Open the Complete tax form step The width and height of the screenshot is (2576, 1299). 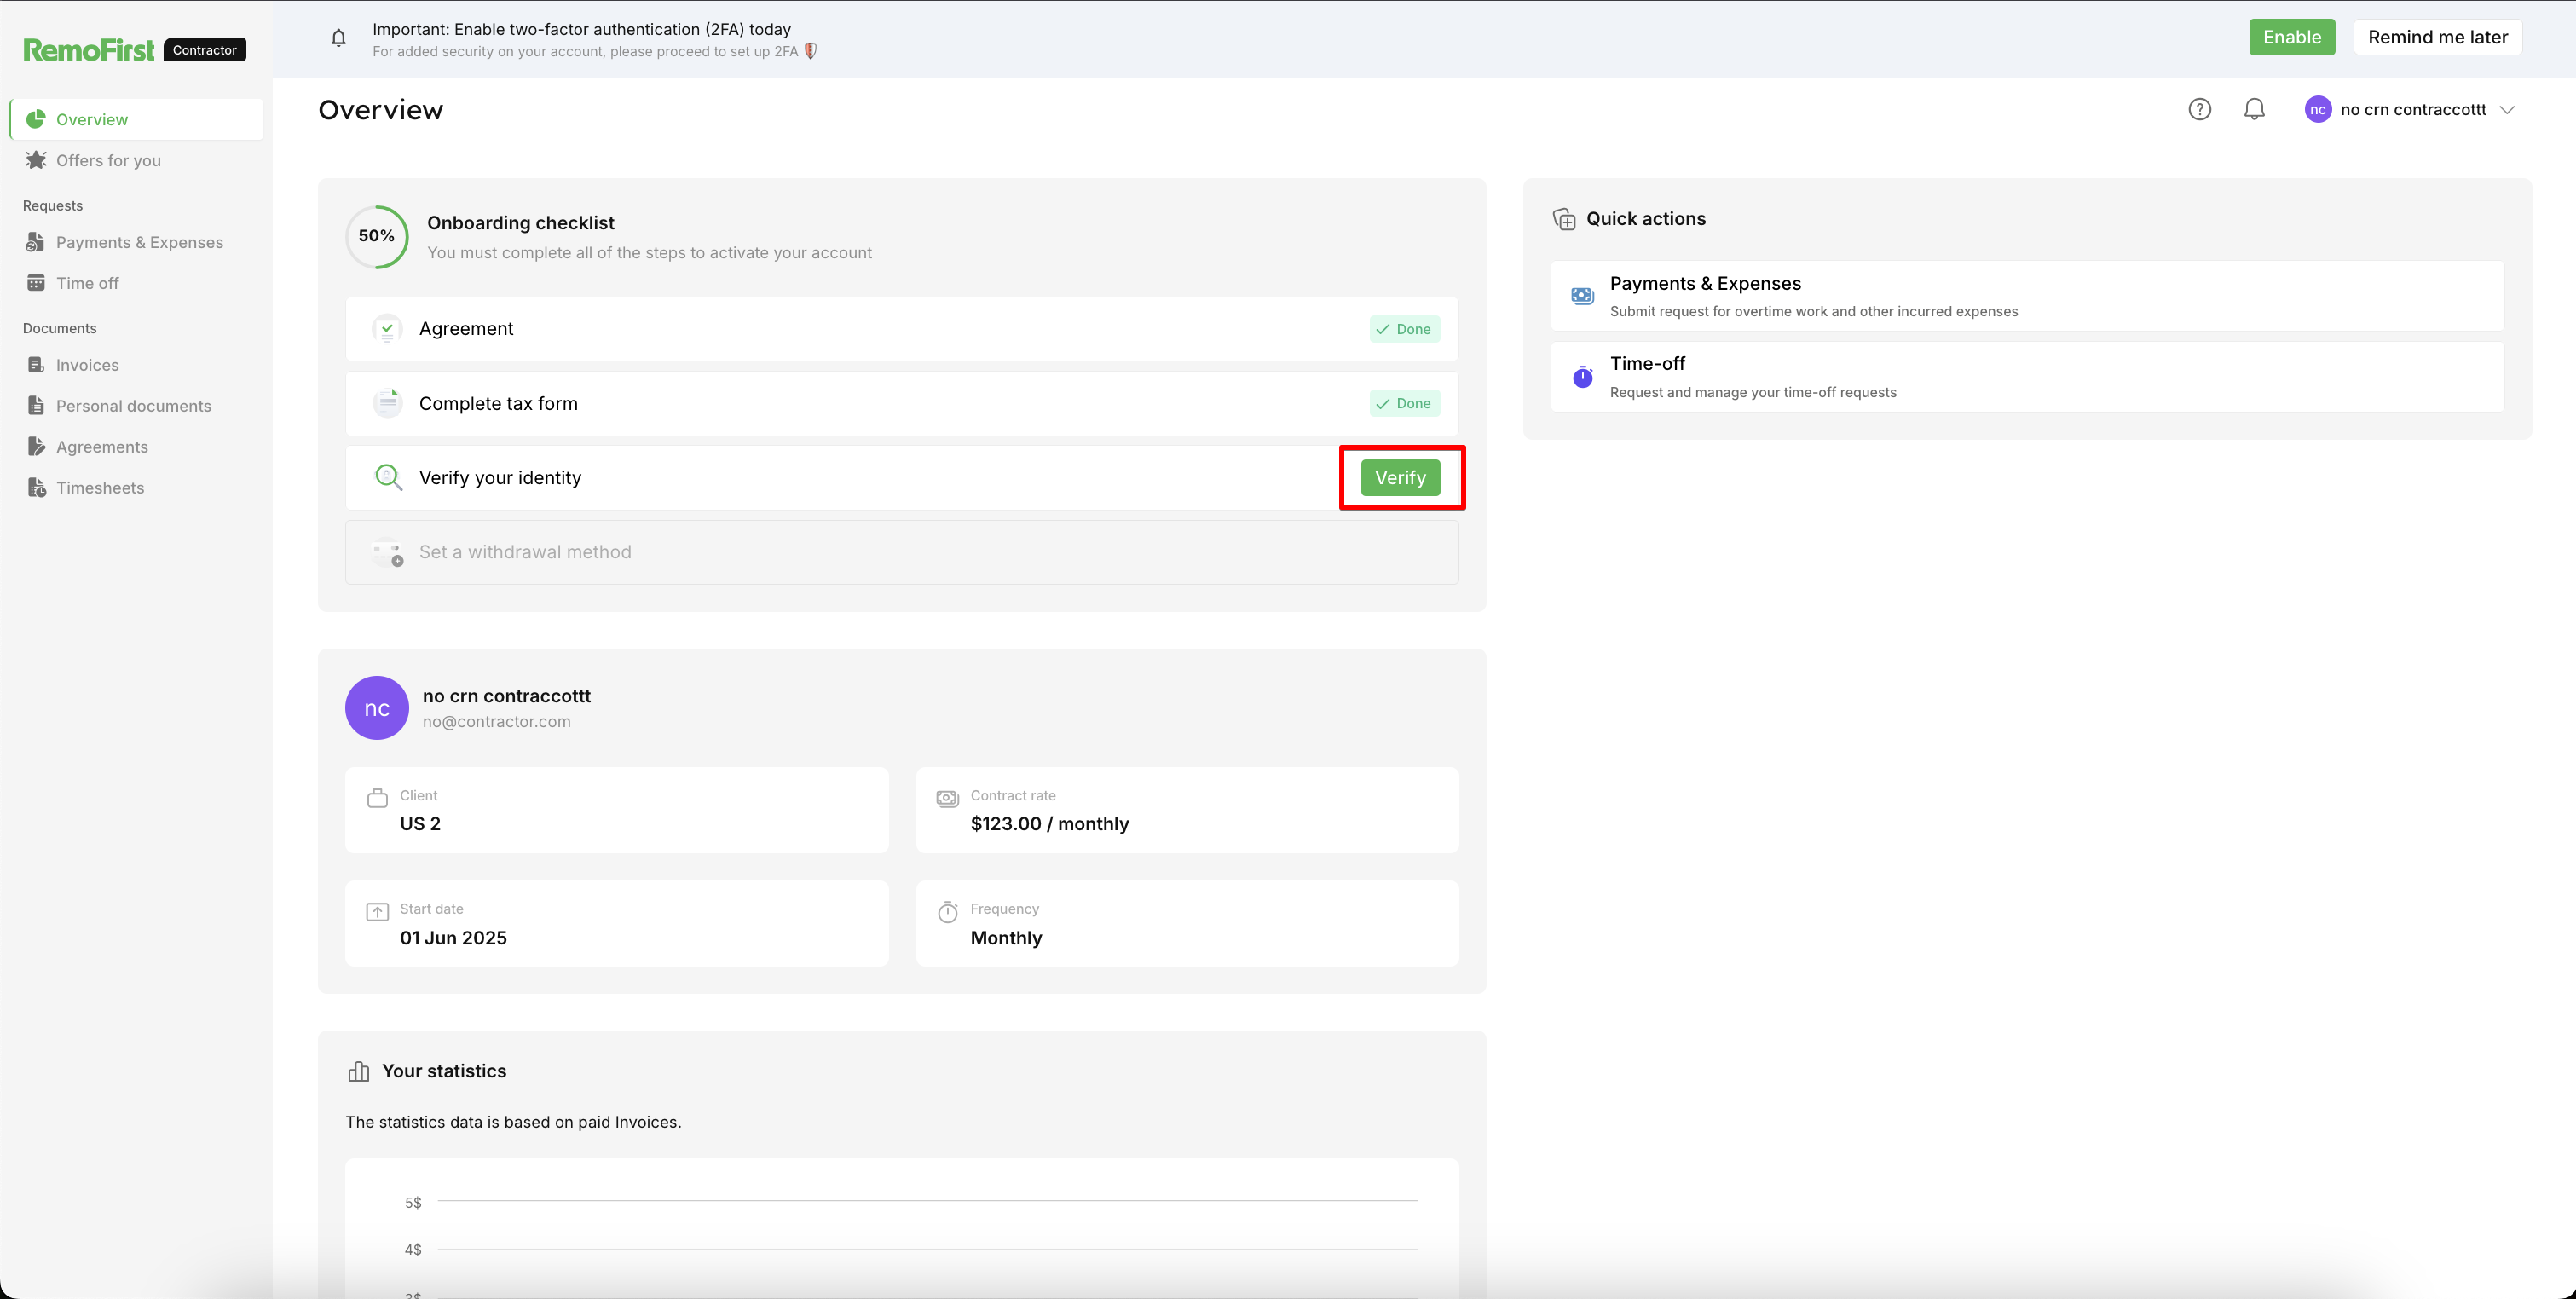tap(902, 403)
